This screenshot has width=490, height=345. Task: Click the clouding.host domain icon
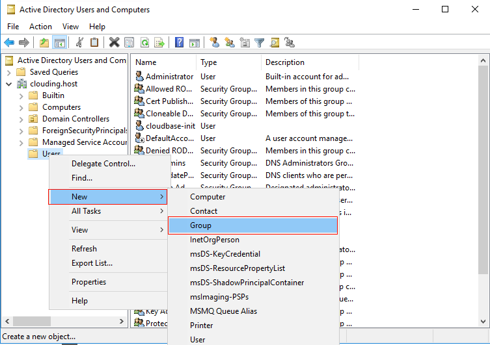21,84
